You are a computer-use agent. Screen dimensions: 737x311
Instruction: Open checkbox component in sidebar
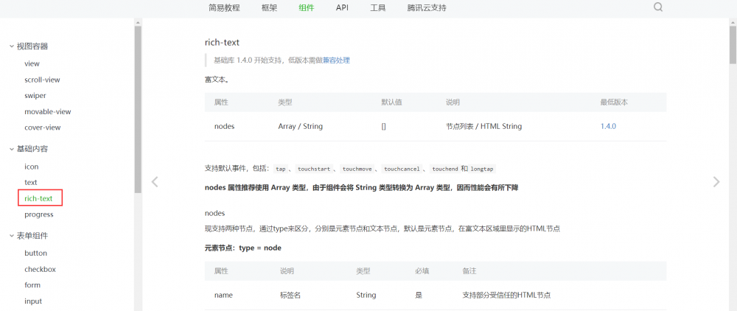(x=40, y=270)
